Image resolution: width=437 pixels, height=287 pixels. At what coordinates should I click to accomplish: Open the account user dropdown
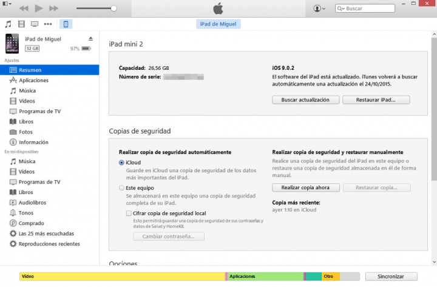[x=319, y=8]
